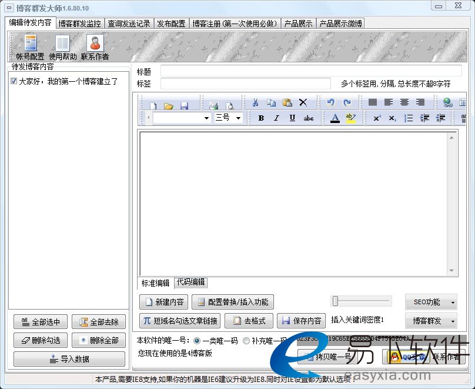Create a new document in editor toolbar

pyautogui.click(x=153, y=105)
